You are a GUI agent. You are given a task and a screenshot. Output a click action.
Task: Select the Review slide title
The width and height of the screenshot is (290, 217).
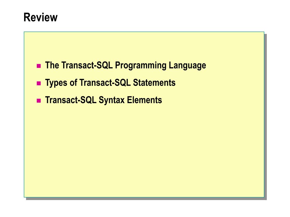(x=40, y=17)
